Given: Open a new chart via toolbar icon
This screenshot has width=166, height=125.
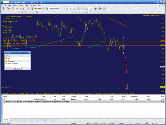Looking at the screenshot, I should 3,8.
